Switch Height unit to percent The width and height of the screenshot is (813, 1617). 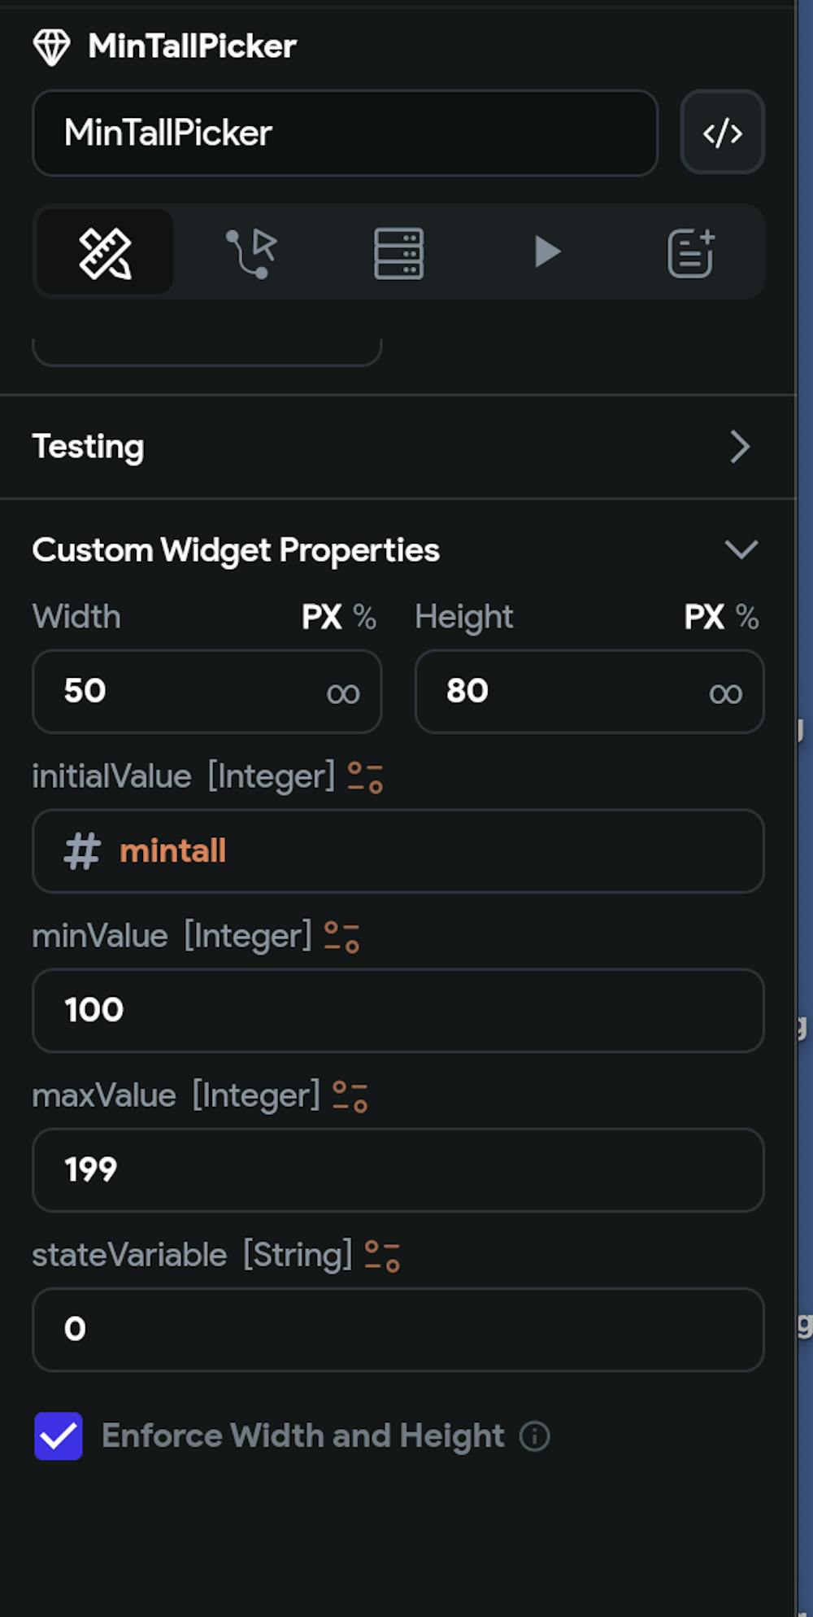coord(747,618)
